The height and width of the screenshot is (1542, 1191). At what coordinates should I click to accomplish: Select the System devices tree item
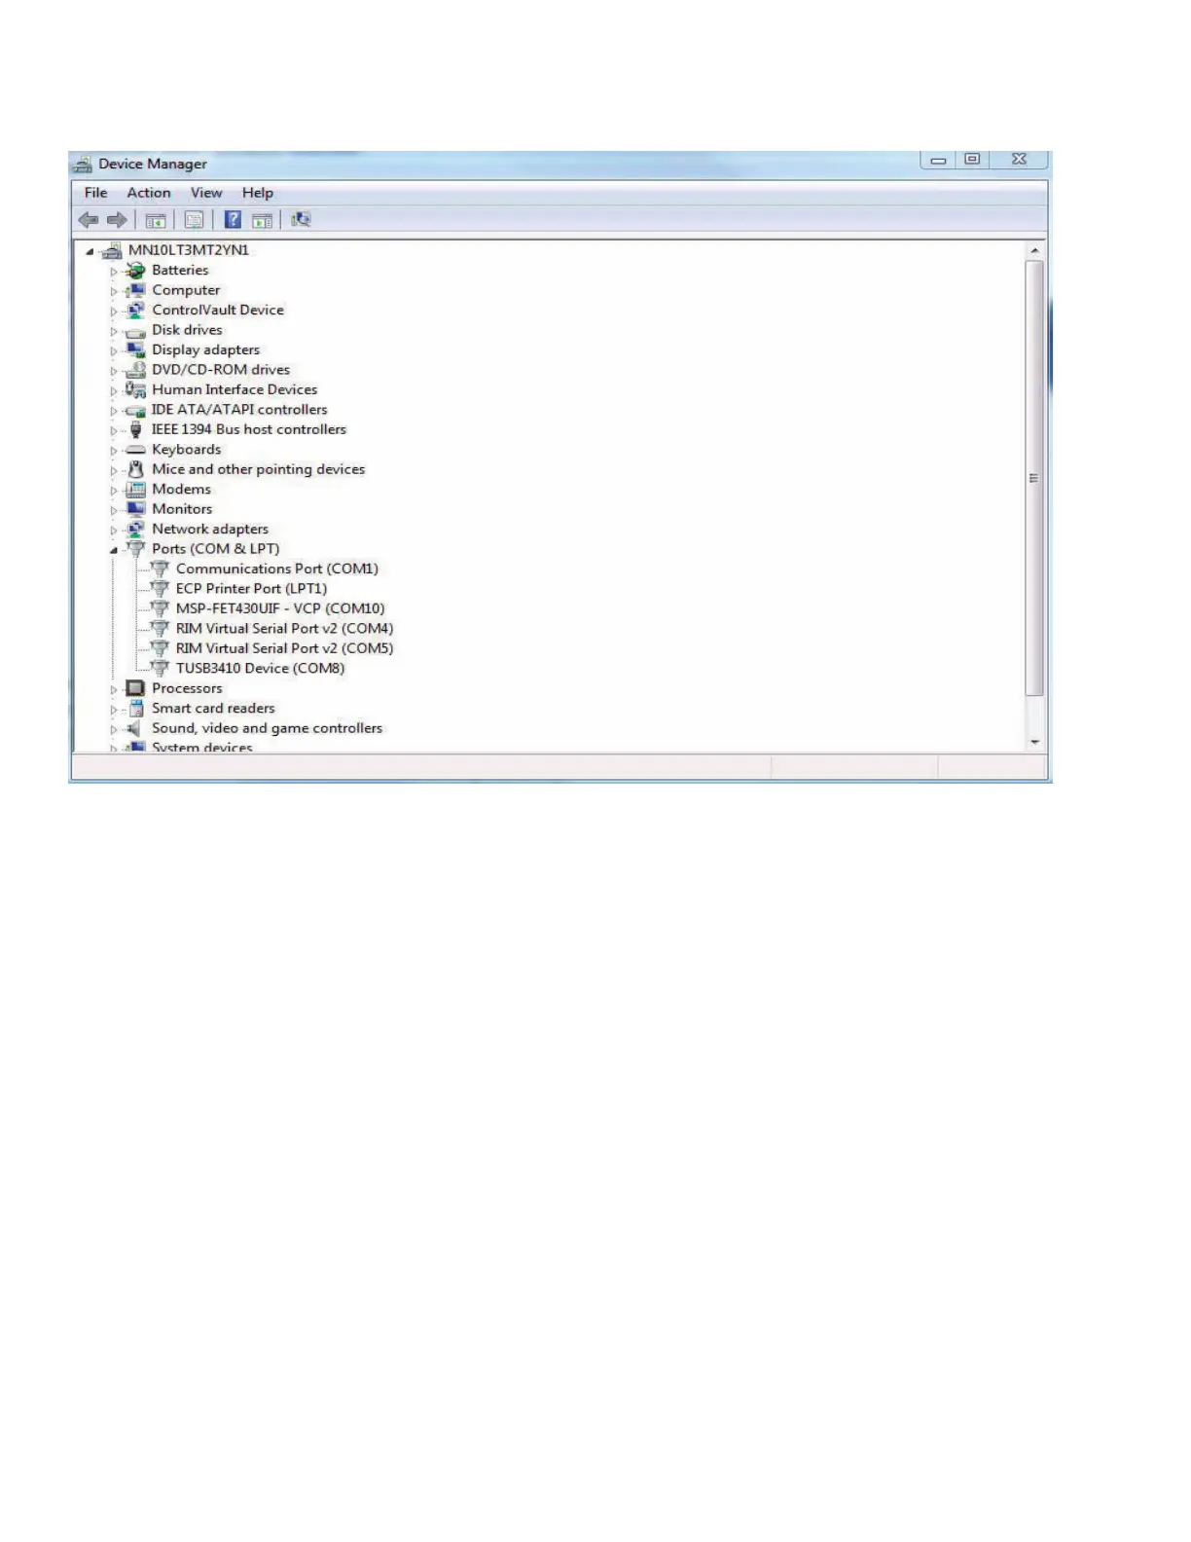(x=202, y=747)
